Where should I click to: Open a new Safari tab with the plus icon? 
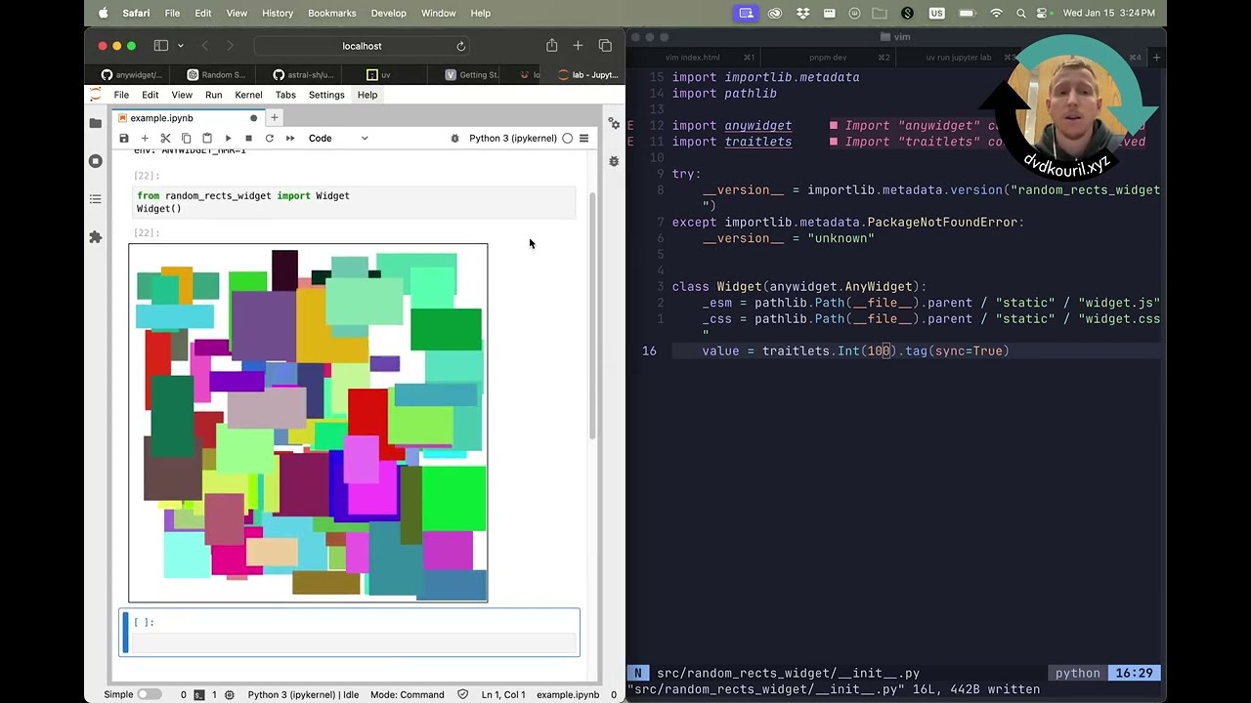(578, 46)
